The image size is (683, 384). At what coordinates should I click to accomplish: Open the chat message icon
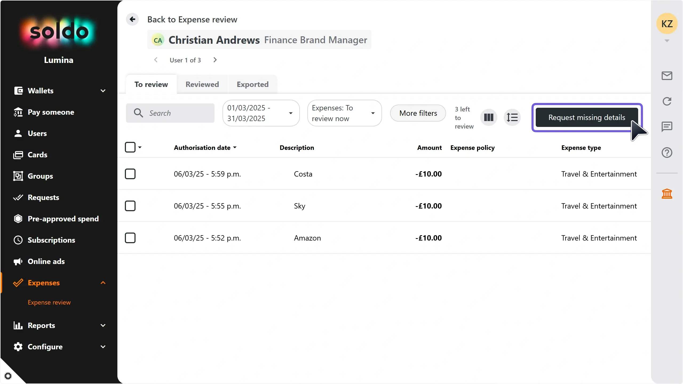(667, 127)
